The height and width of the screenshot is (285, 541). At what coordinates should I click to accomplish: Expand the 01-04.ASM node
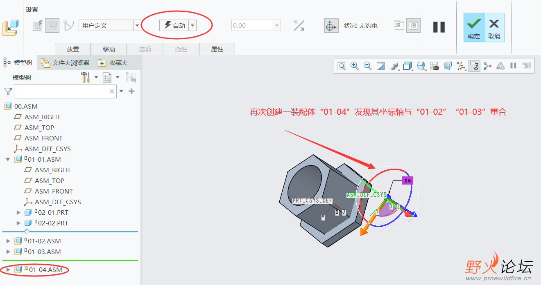[x=8, y=269]
